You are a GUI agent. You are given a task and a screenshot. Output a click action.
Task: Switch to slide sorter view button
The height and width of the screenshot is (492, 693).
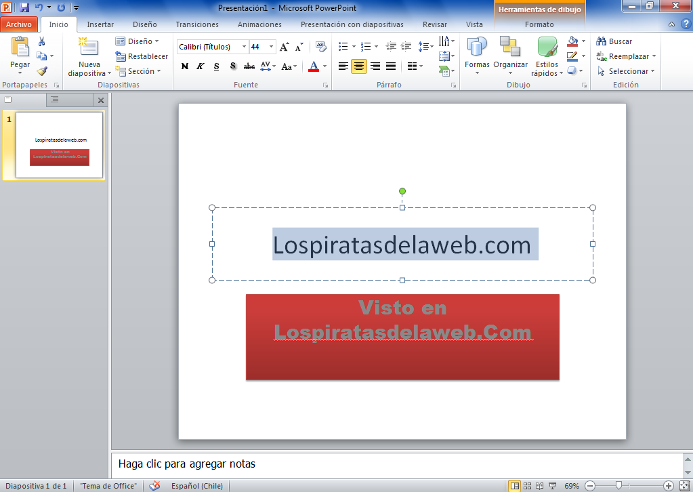pos(527,486)
